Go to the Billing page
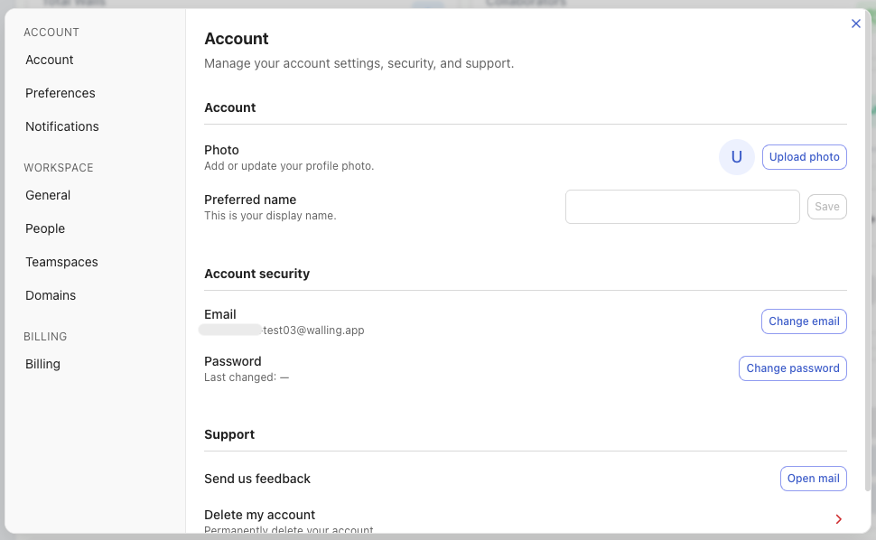The width and height of the screenshot is (876, 540). [x=42, y=364]
